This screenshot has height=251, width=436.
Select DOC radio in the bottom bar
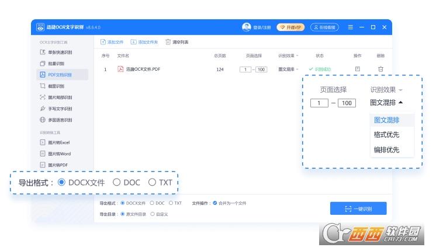pyautogui.click(x=152, y=203)
